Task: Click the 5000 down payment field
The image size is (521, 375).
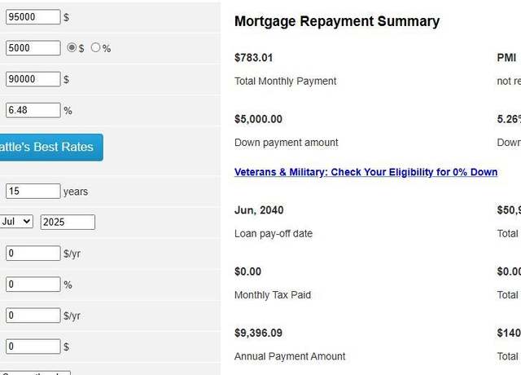Action: [33, 48]
